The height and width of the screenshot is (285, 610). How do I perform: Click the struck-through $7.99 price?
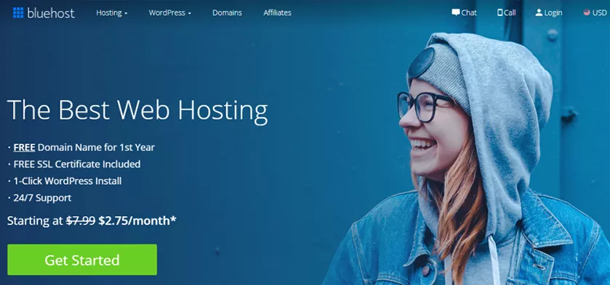pyautogui.click(x=81, y=221)
